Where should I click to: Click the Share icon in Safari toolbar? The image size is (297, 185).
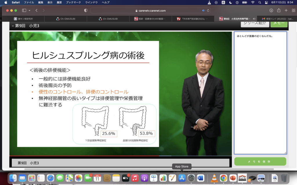[x=279, y=10]
